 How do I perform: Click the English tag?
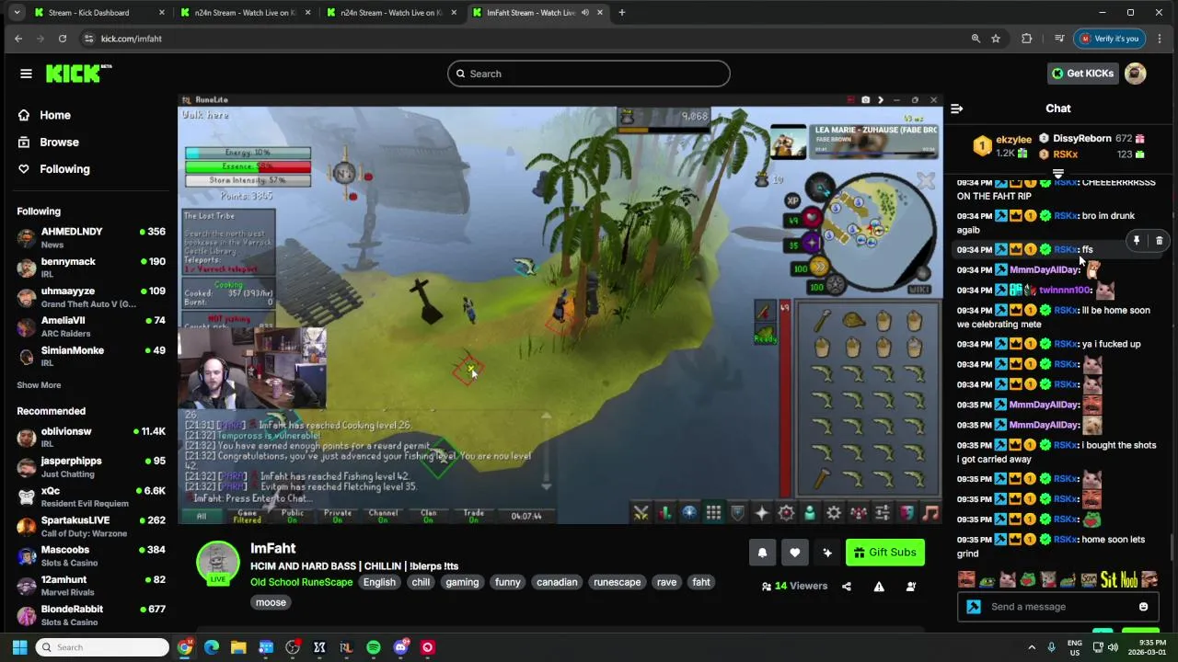379,582
